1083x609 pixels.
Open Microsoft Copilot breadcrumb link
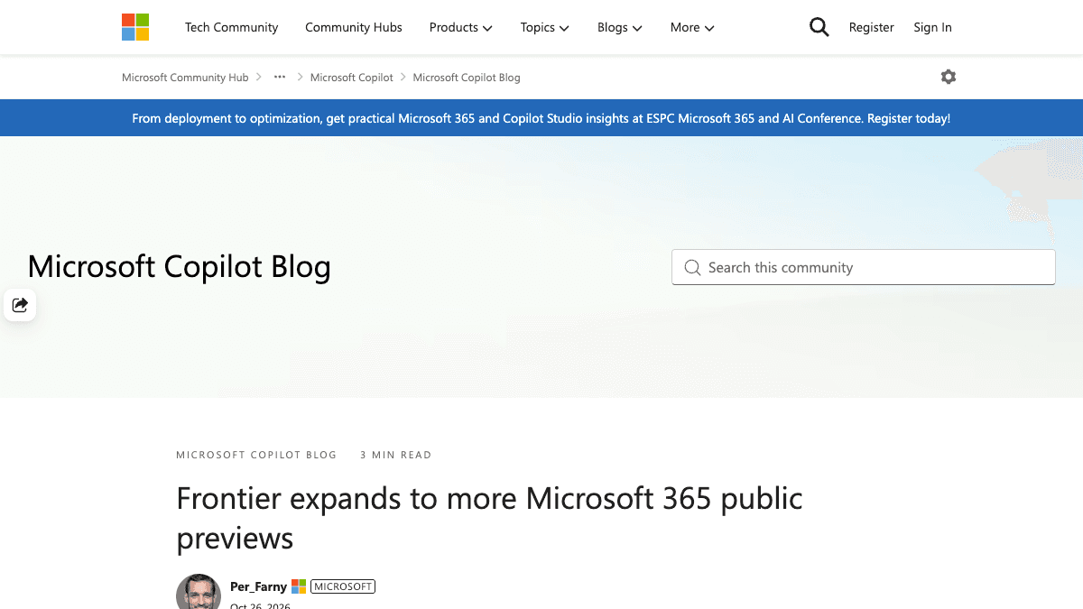[x=352, y=78]
